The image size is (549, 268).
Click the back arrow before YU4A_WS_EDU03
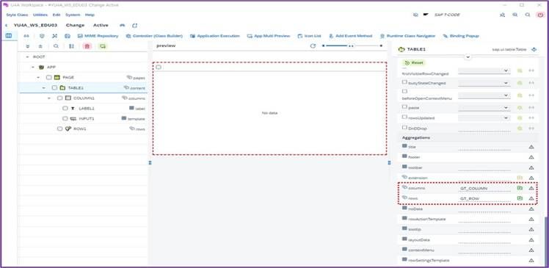point(6,26)
